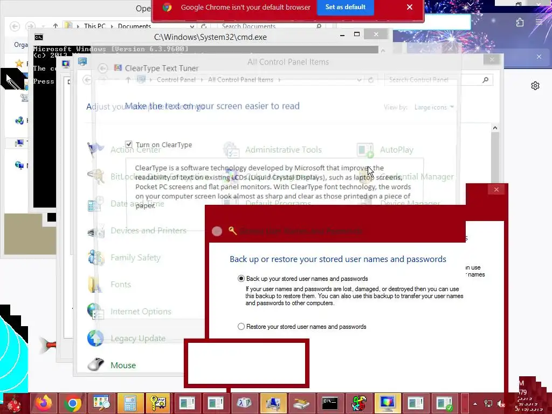
Task: Open Internet Options control panel item
Action: (x=141, y=311)
